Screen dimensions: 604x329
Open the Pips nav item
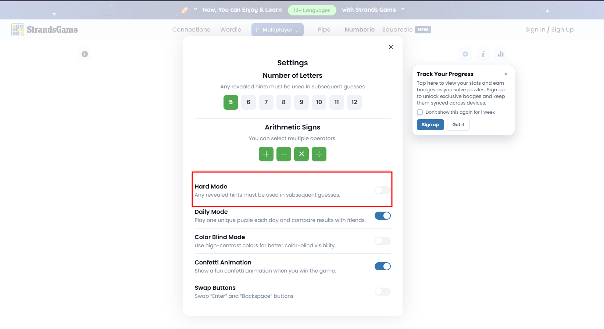(324, 30)
